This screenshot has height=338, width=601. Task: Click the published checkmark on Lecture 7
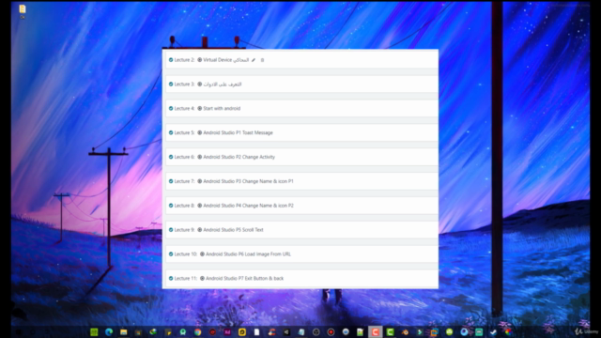pos(171,181)
